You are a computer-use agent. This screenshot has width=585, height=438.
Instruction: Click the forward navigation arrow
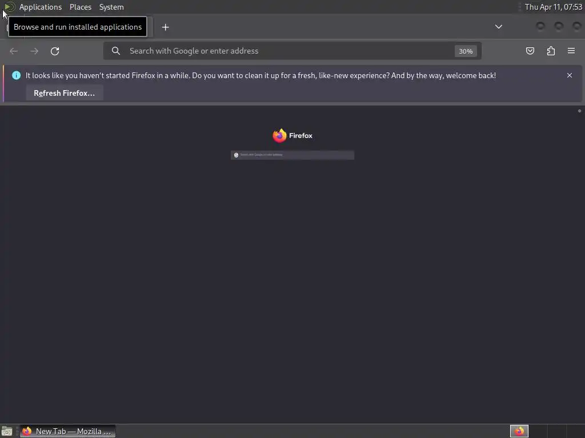click(x=34, y=51)
